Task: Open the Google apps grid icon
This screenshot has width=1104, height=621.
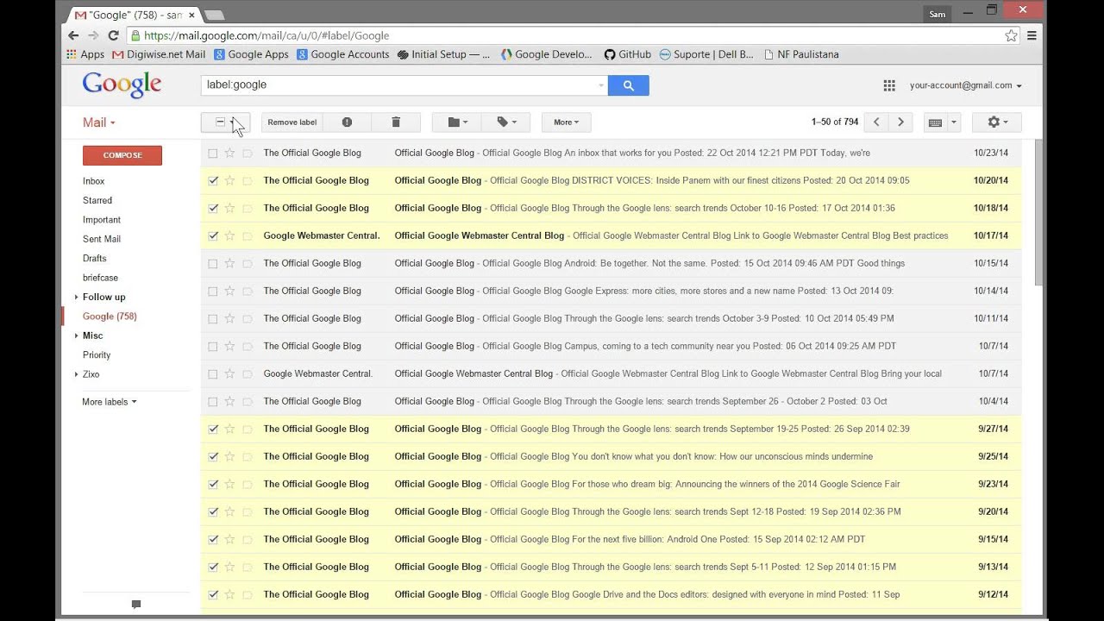Action: (x=889, y=85)
